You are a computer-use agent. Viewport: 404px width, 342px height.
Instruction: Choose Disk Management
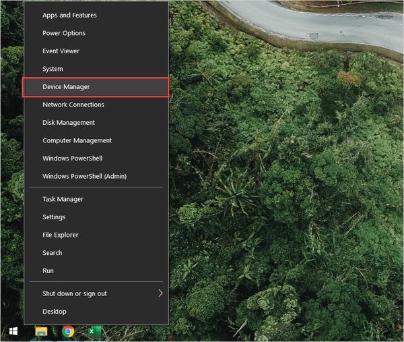[x=69, y=123]
